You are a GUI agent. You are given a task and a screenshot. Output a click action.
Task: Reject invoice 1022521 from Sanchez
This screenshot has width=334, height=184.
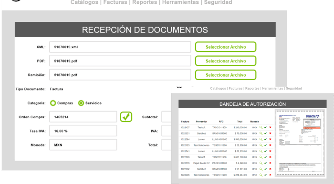click(x=271, y=133)
